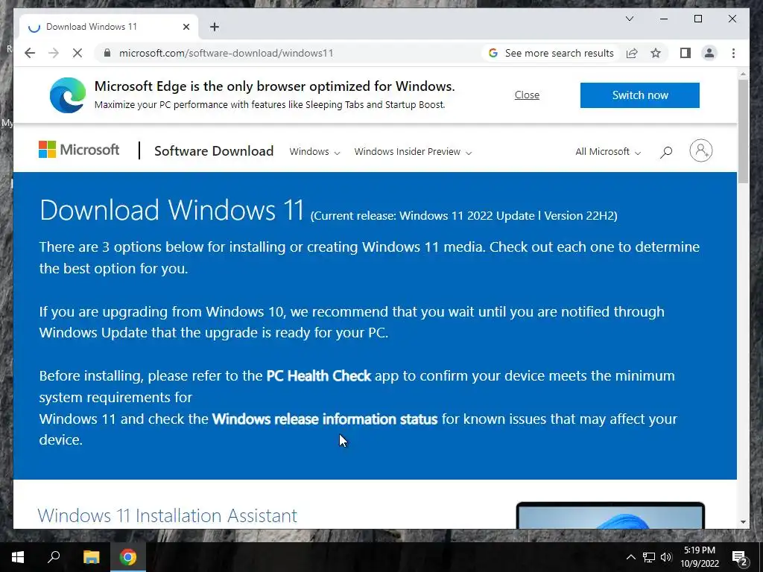Open the volume control tray icon
This screenshot has height=572, width=763.
[x=666, y=557]
